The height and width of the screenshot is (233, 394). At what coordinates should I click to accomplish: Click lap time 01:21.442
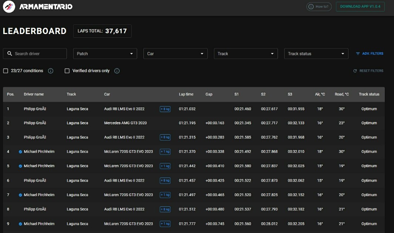[187, 166]
